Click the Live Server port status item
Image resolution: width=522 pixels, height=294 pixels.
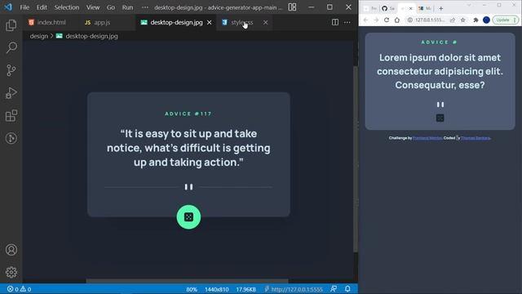294,289
